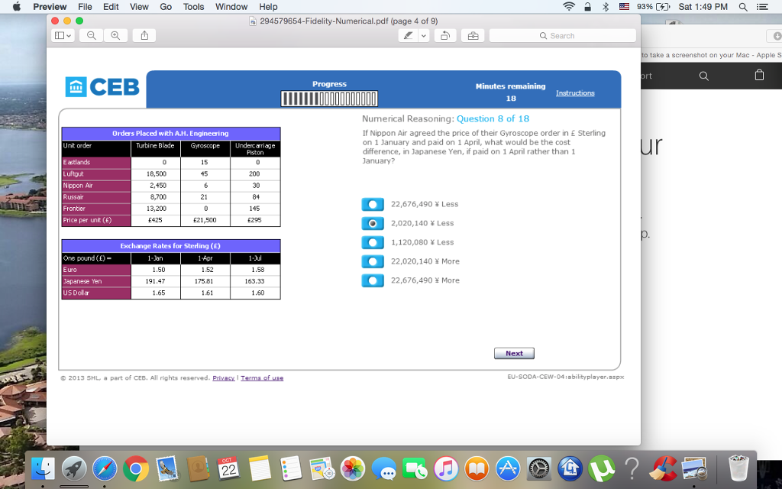Open the Edit menu

click(x=111, y=6)
